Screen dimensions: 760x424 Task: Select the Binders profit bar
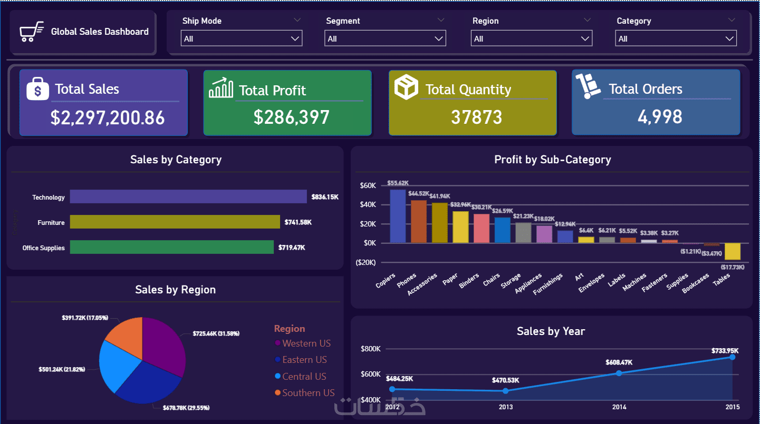[x=482, y=228]
